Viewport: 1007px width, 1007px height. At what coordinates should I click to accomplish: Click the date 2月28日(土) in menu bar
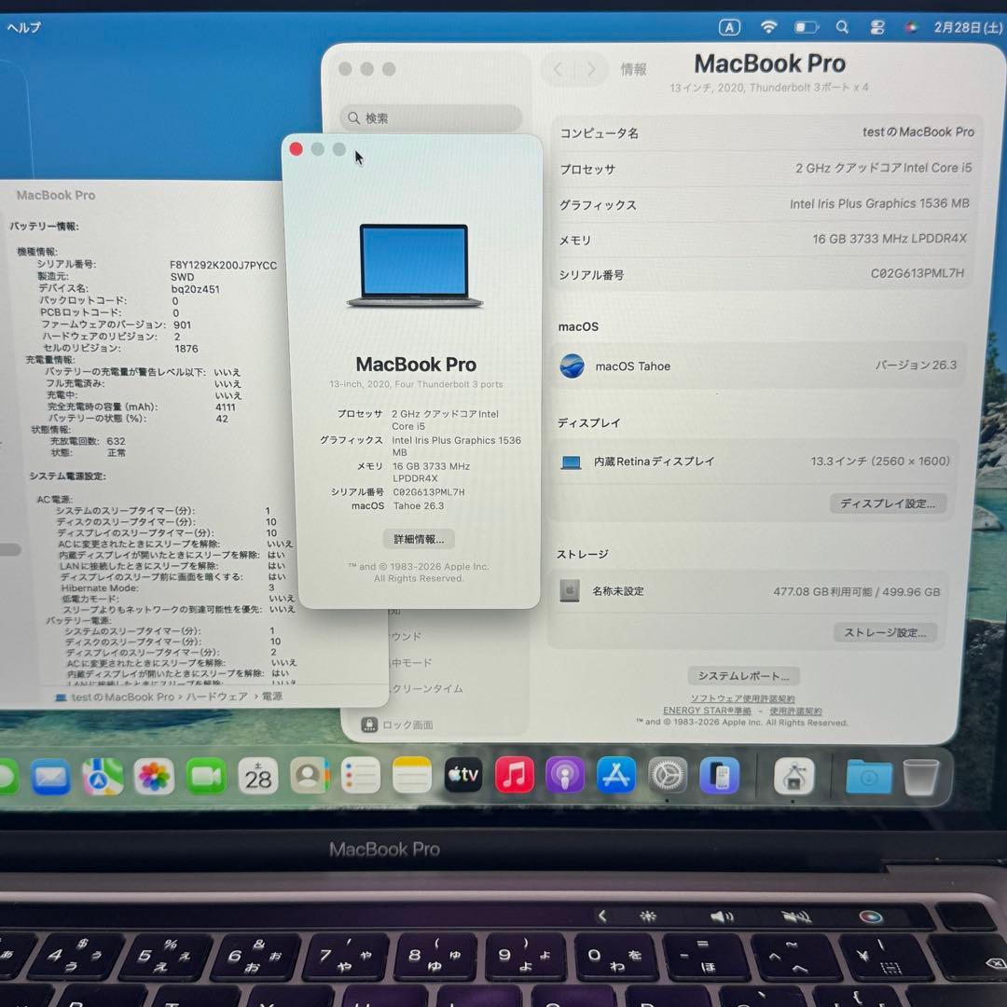968,28
